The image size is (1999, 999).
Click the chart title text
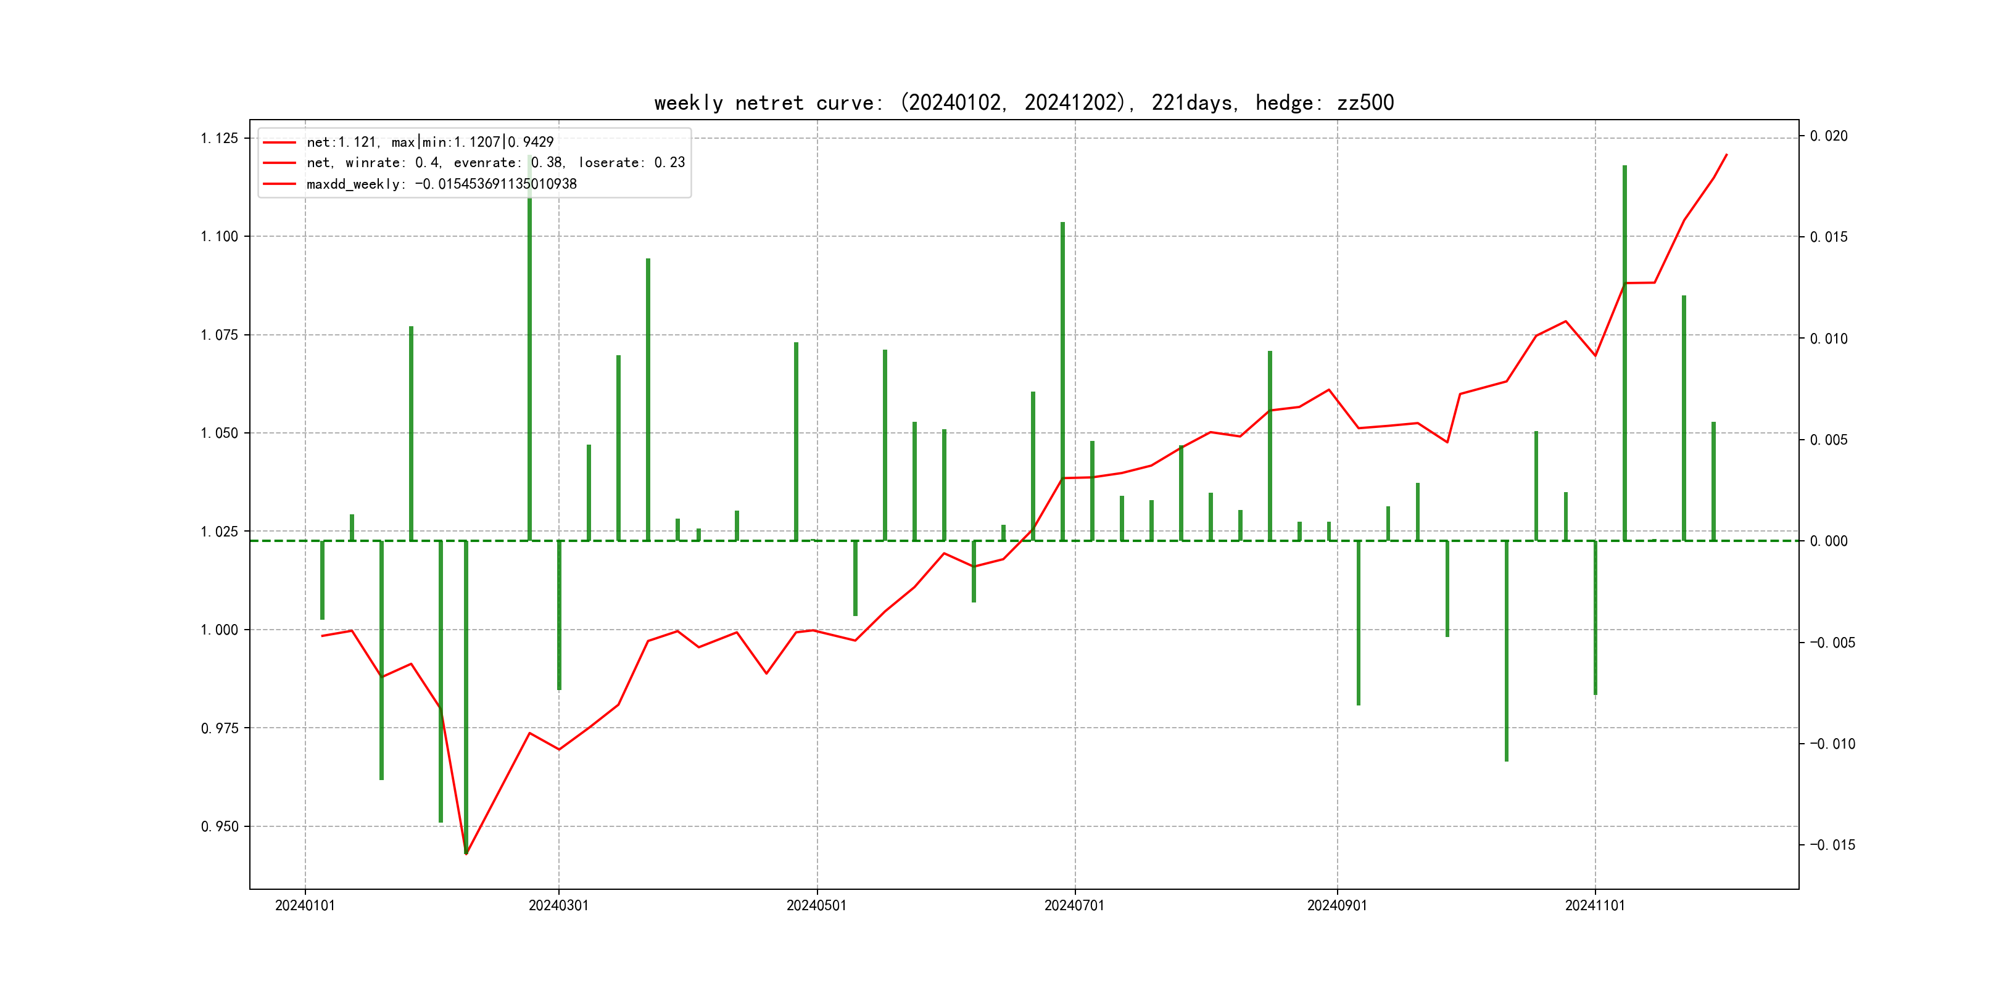tap(1024, 102)
